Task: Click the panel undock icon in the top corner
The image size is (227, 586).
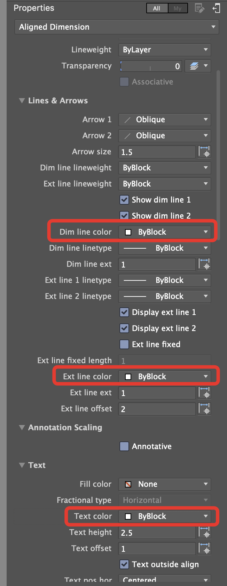Action: click(x=217, y=8)
